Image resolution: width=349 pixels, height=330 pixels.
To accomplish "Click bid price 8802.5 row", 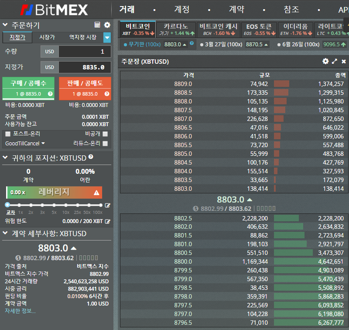I will pos(233,218).
